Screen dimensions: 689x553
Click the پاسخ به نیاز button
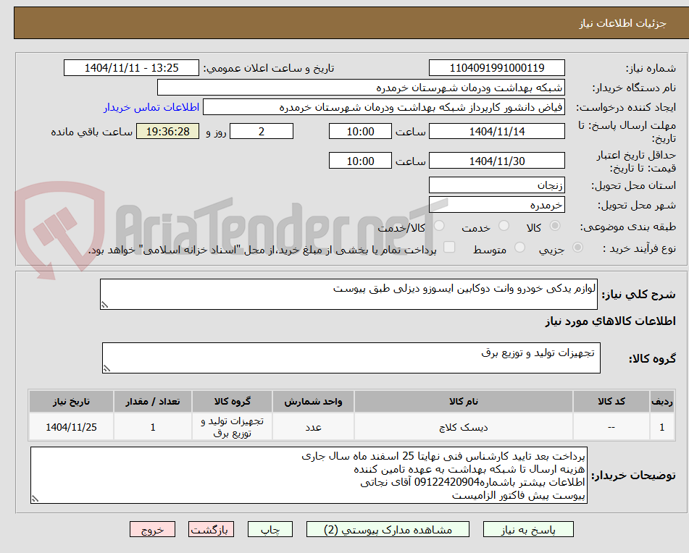528,529
